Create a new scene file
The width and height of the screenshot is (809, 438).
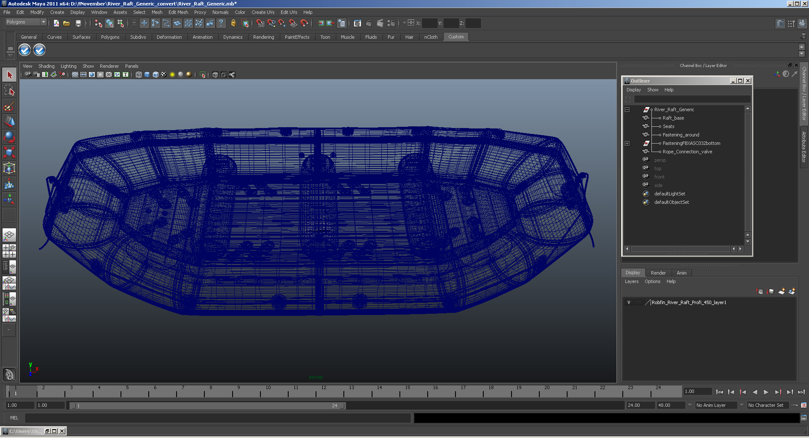[56, 23]
